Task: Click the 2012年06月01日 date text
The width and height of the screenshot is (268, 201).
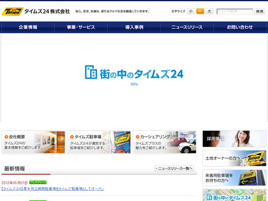Action: (x=15, y=183)
